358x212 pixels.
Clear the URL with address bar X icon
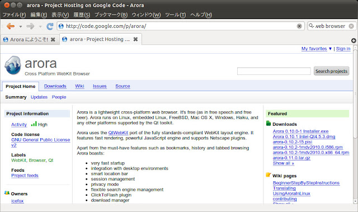coord(299,26)
